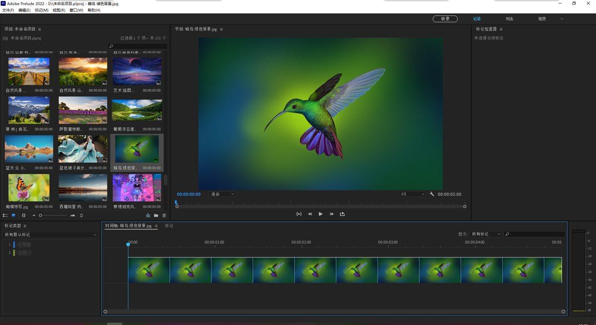Step back one frame in monitor
The image size is (596, 325).
point(310,214)
